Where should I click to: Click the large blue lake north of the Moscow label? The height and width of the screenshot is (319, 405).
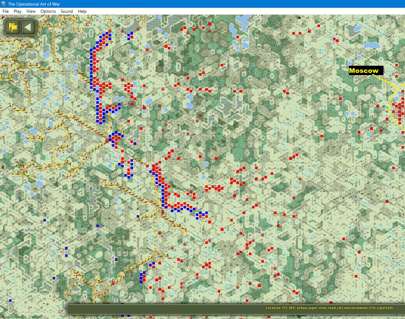click(372, 45)
